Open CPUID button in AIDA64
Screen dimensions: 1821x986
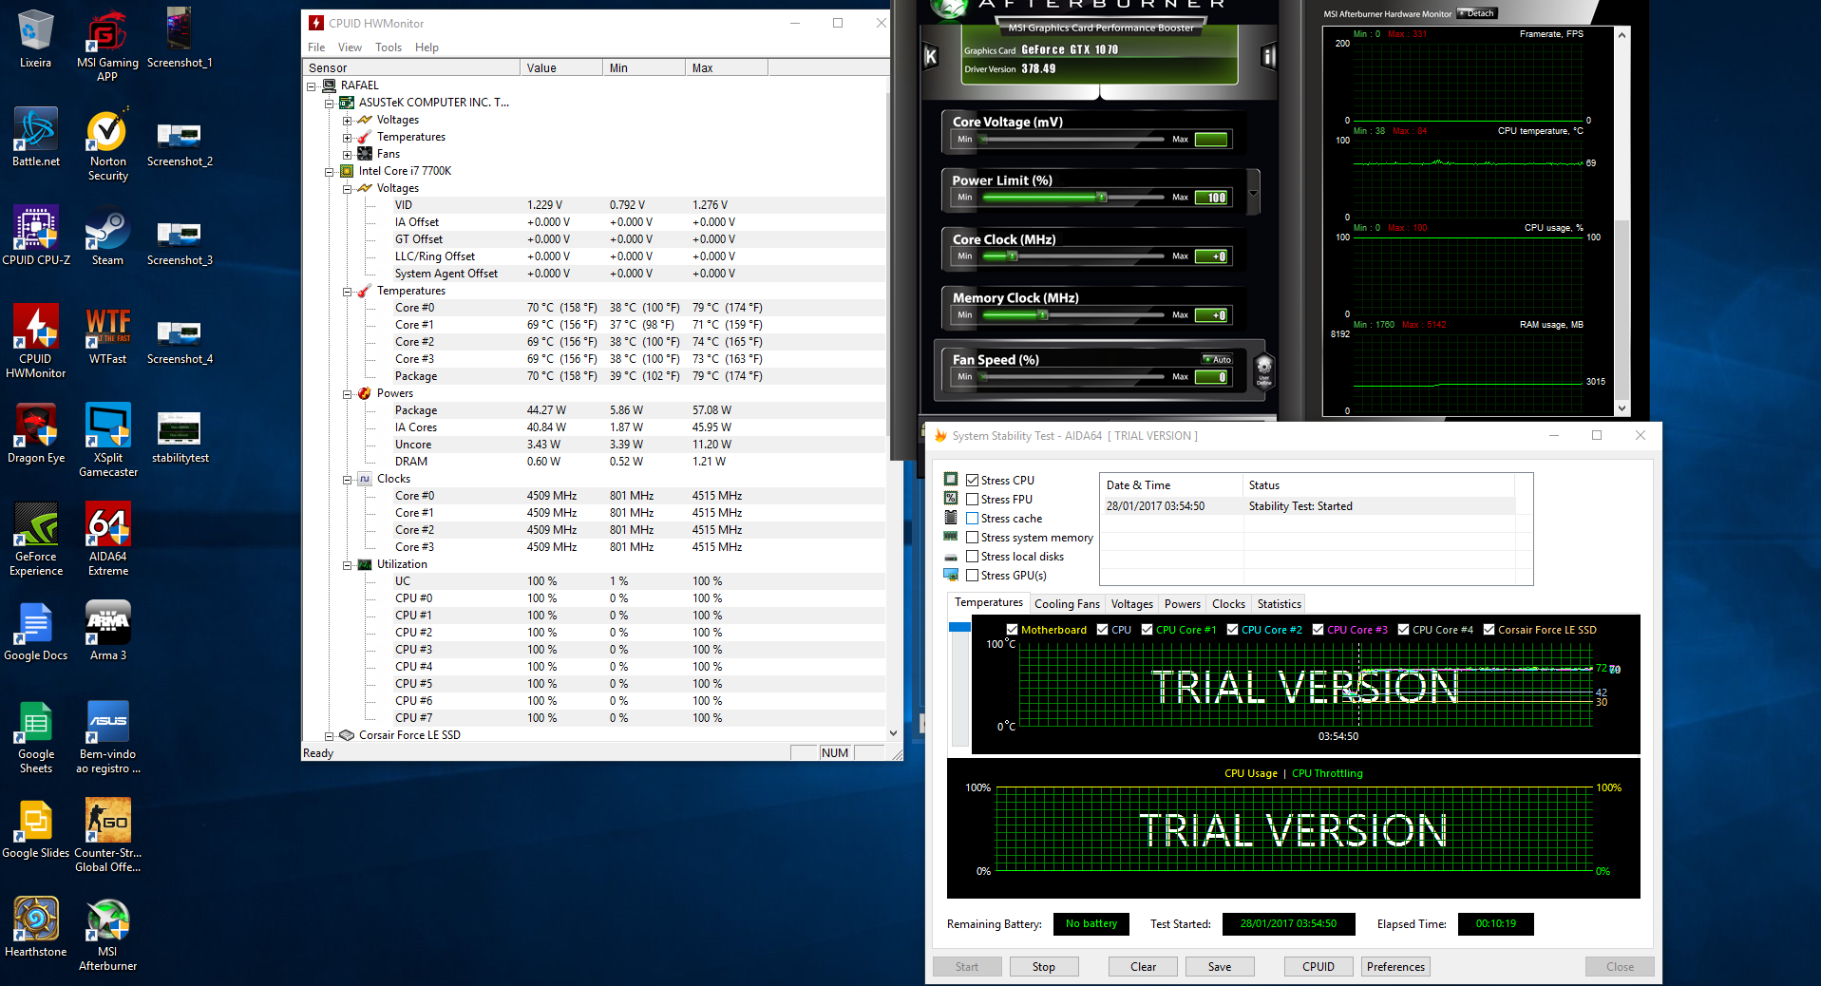coord(1318,967)
